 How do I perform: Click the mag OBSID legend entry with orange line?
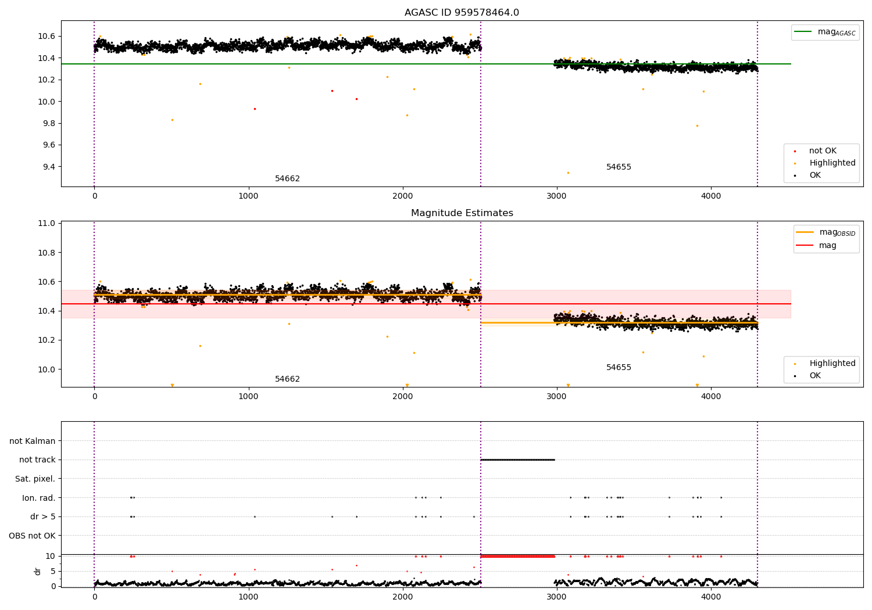[x=826, y=232]
